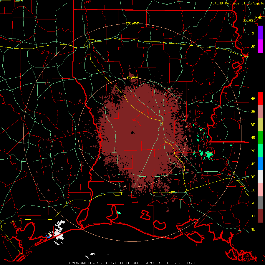This screenshot has height=265, width=265.
Task: Click the 'BI' legend label
Action: pyautogui.click(x=253, y=216)
